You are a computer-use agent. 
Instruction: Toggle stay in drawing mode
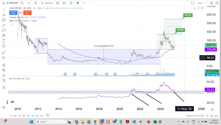point(4,70)
